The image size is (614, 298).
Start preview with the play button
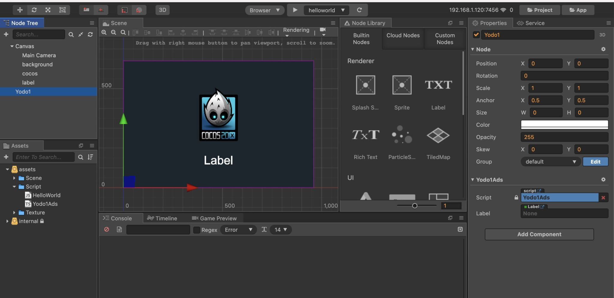coord(295,10)
